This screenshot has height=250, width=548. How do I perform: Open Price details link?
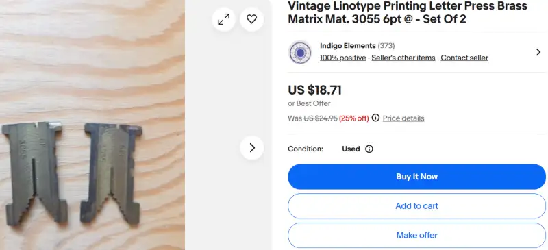coord(403,118)
